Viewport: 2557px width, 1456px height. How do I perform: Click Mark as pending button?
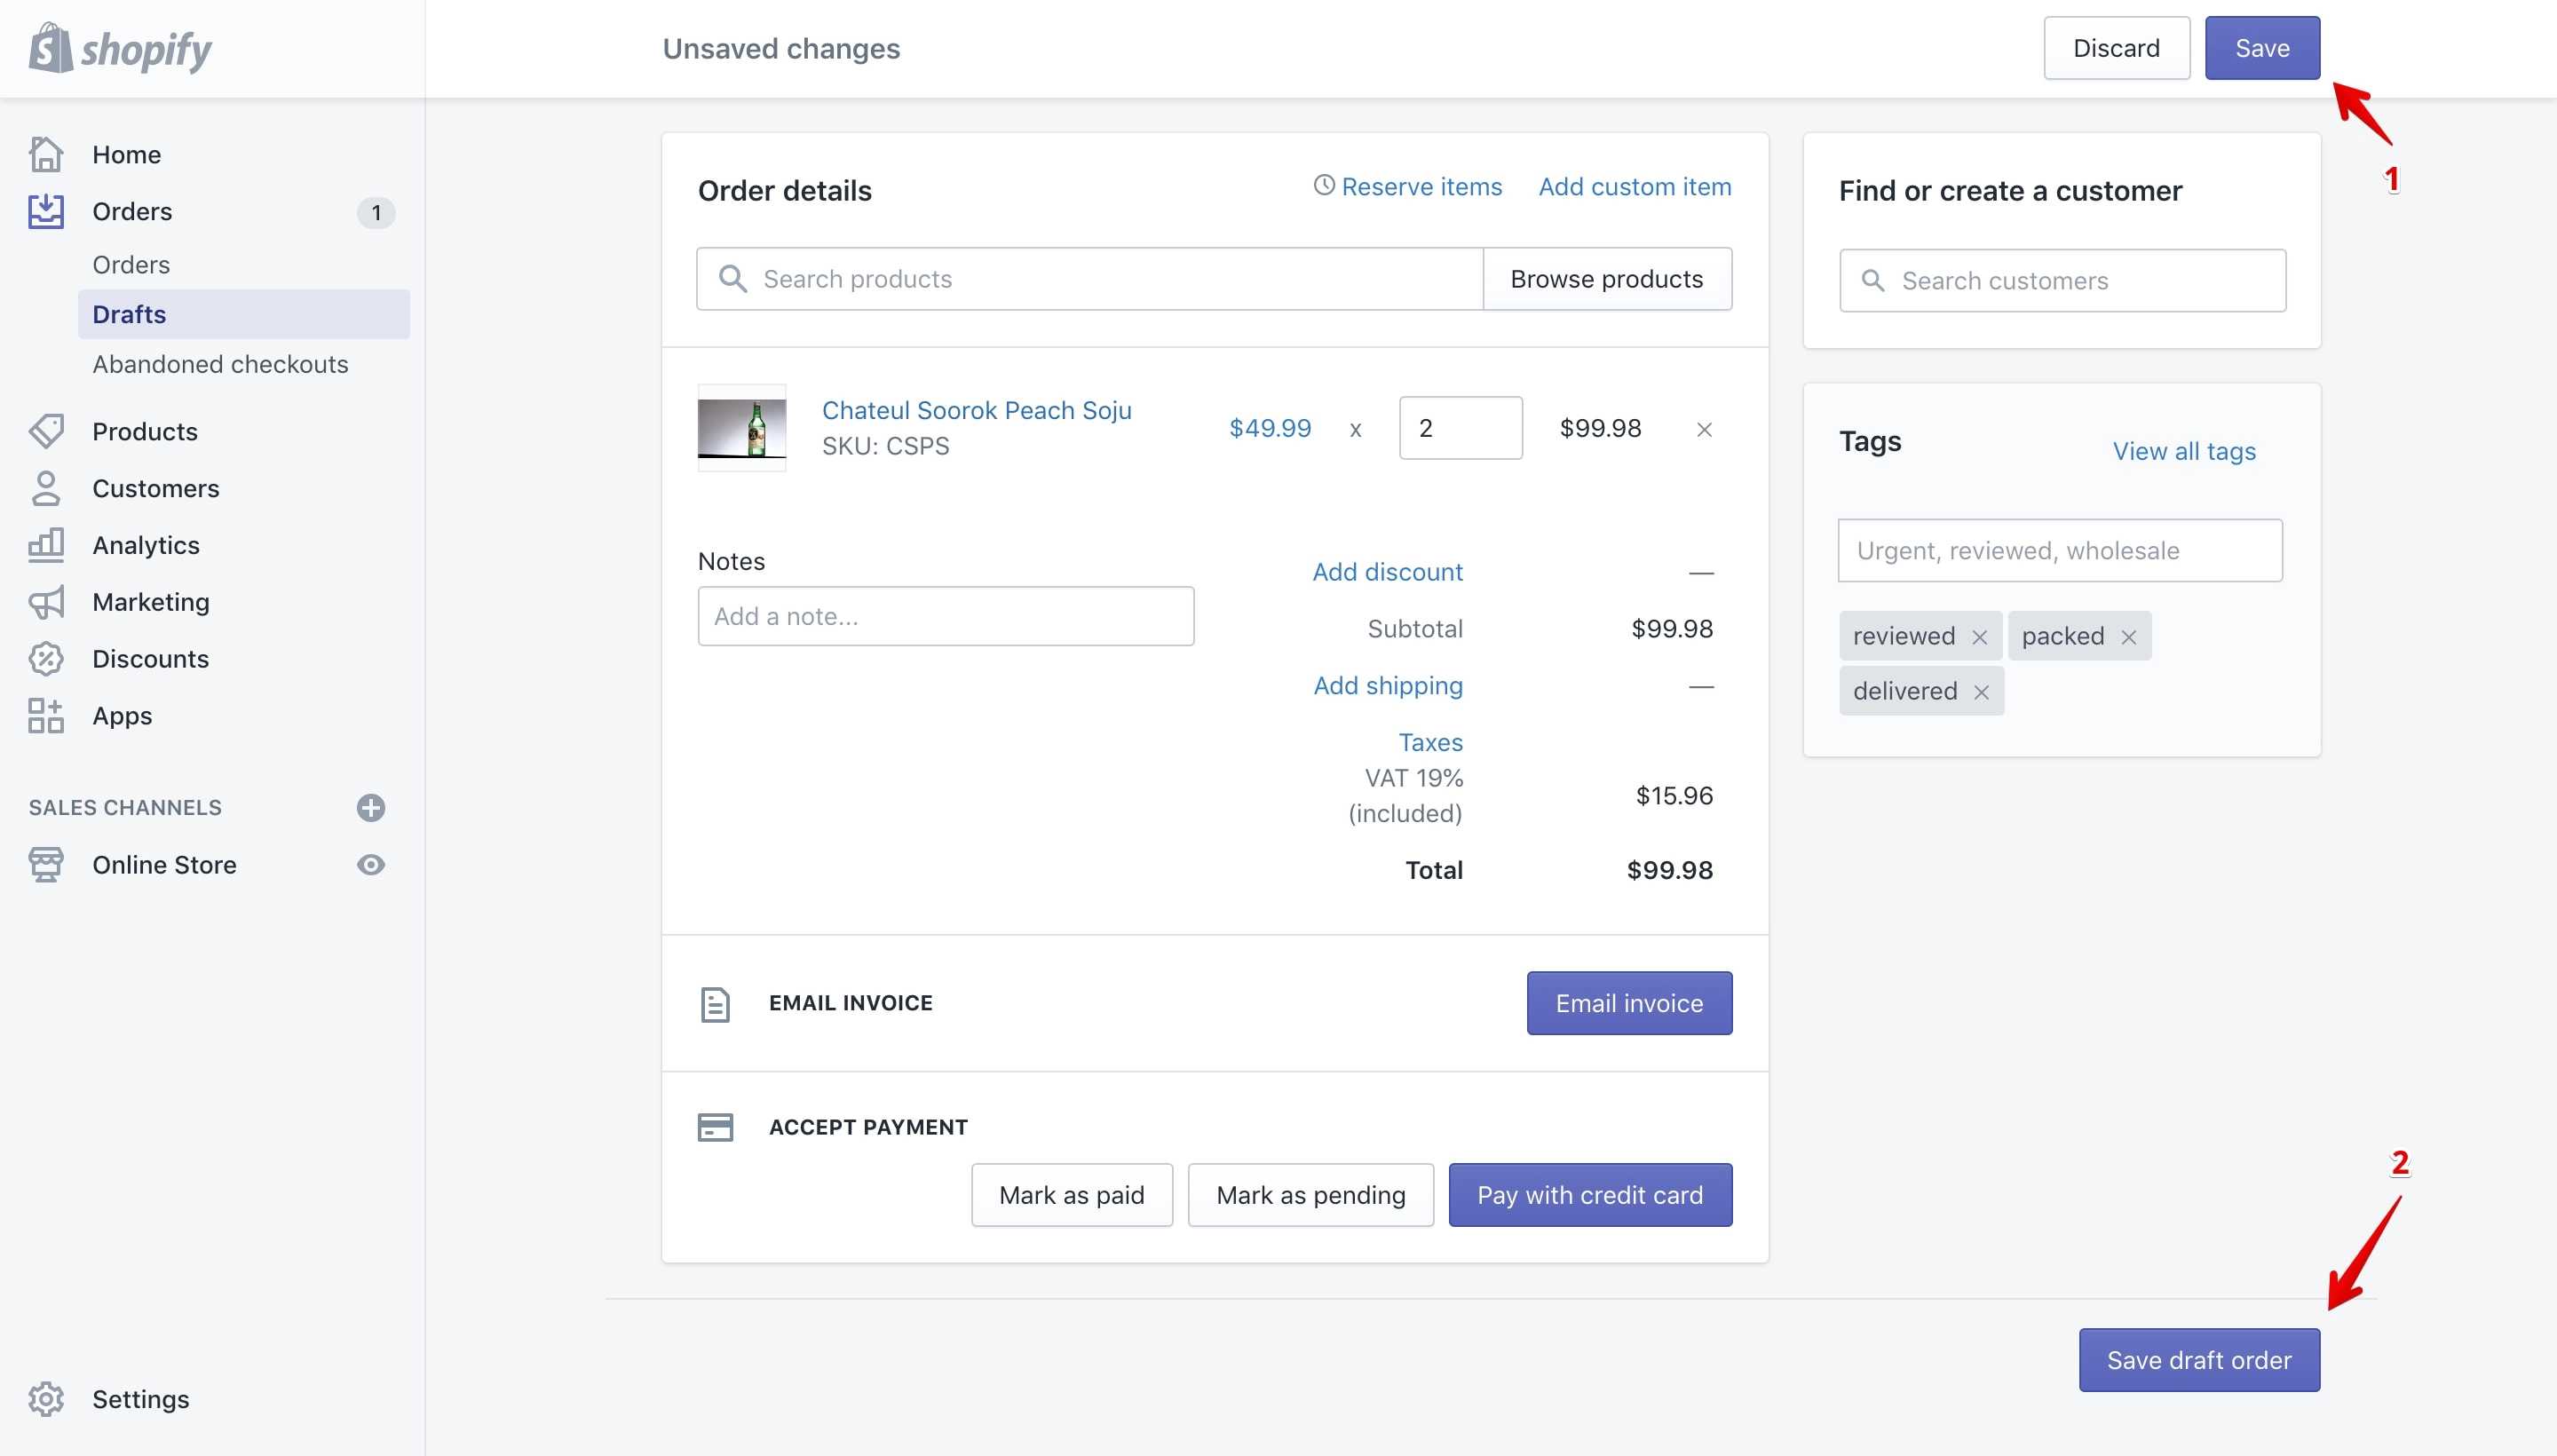coord(1310,1195)
